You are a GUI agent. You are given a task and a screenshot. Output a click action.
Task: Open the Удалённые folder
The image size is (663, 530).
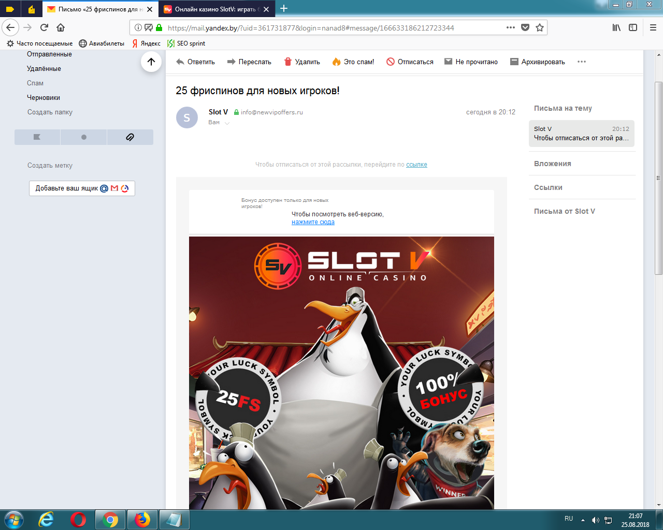[x=44, y=68]
